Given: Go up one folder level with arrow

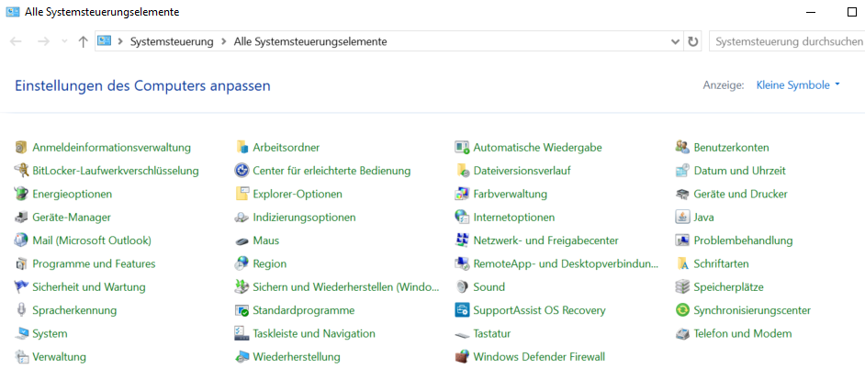Looking at the screenshot, I should (x=84, y=41).
